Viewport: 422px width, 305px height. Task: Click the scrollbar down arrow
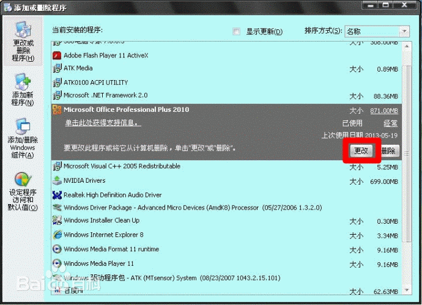pyautogui.click(x=407, y=290)
